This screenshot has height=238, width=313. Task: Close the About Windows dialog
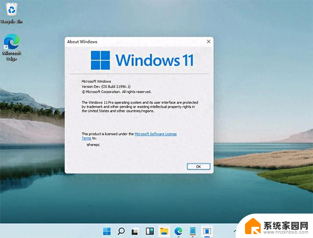209,42
